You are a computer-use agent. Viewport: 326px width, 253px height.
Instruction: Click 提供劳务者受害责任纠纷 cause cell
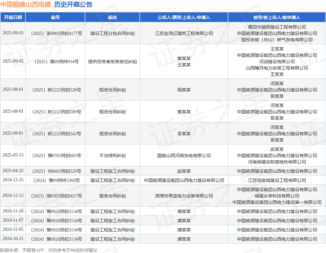pyautogui.click(x=112, y=62)
